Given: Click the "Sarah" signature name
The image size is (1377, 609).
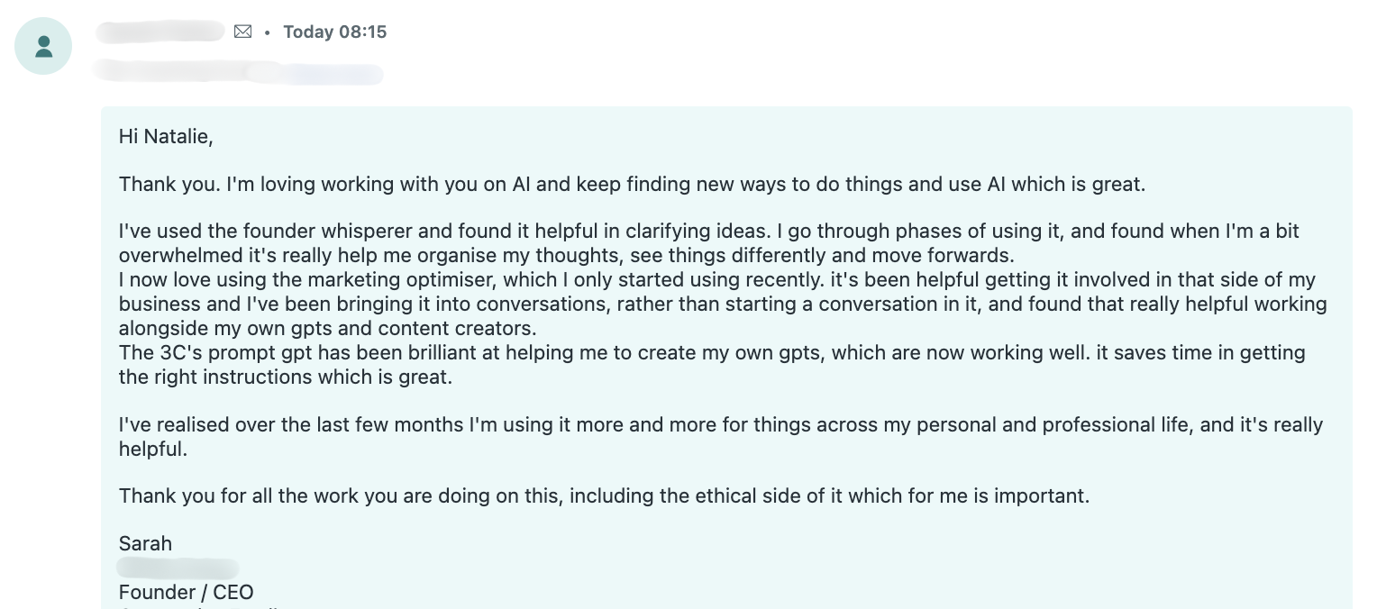Looking at the screenshot, I should click(145, 543).
